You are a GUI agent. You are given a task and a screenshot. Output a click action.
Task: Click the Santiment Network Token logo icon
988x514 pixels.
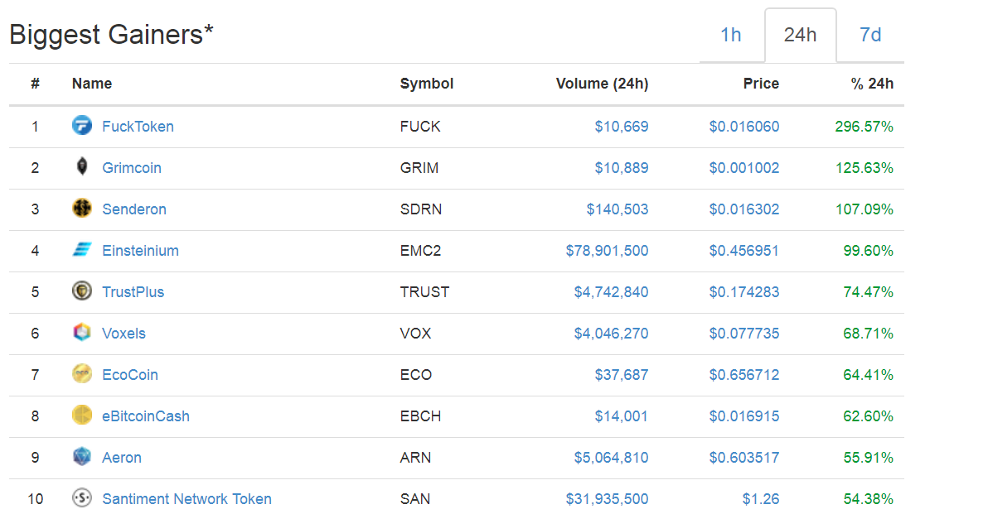click(x=82, y=497)
